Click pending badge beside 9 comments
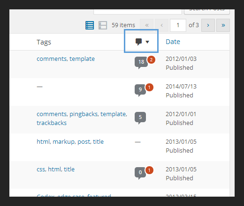 tap(149, 88)
